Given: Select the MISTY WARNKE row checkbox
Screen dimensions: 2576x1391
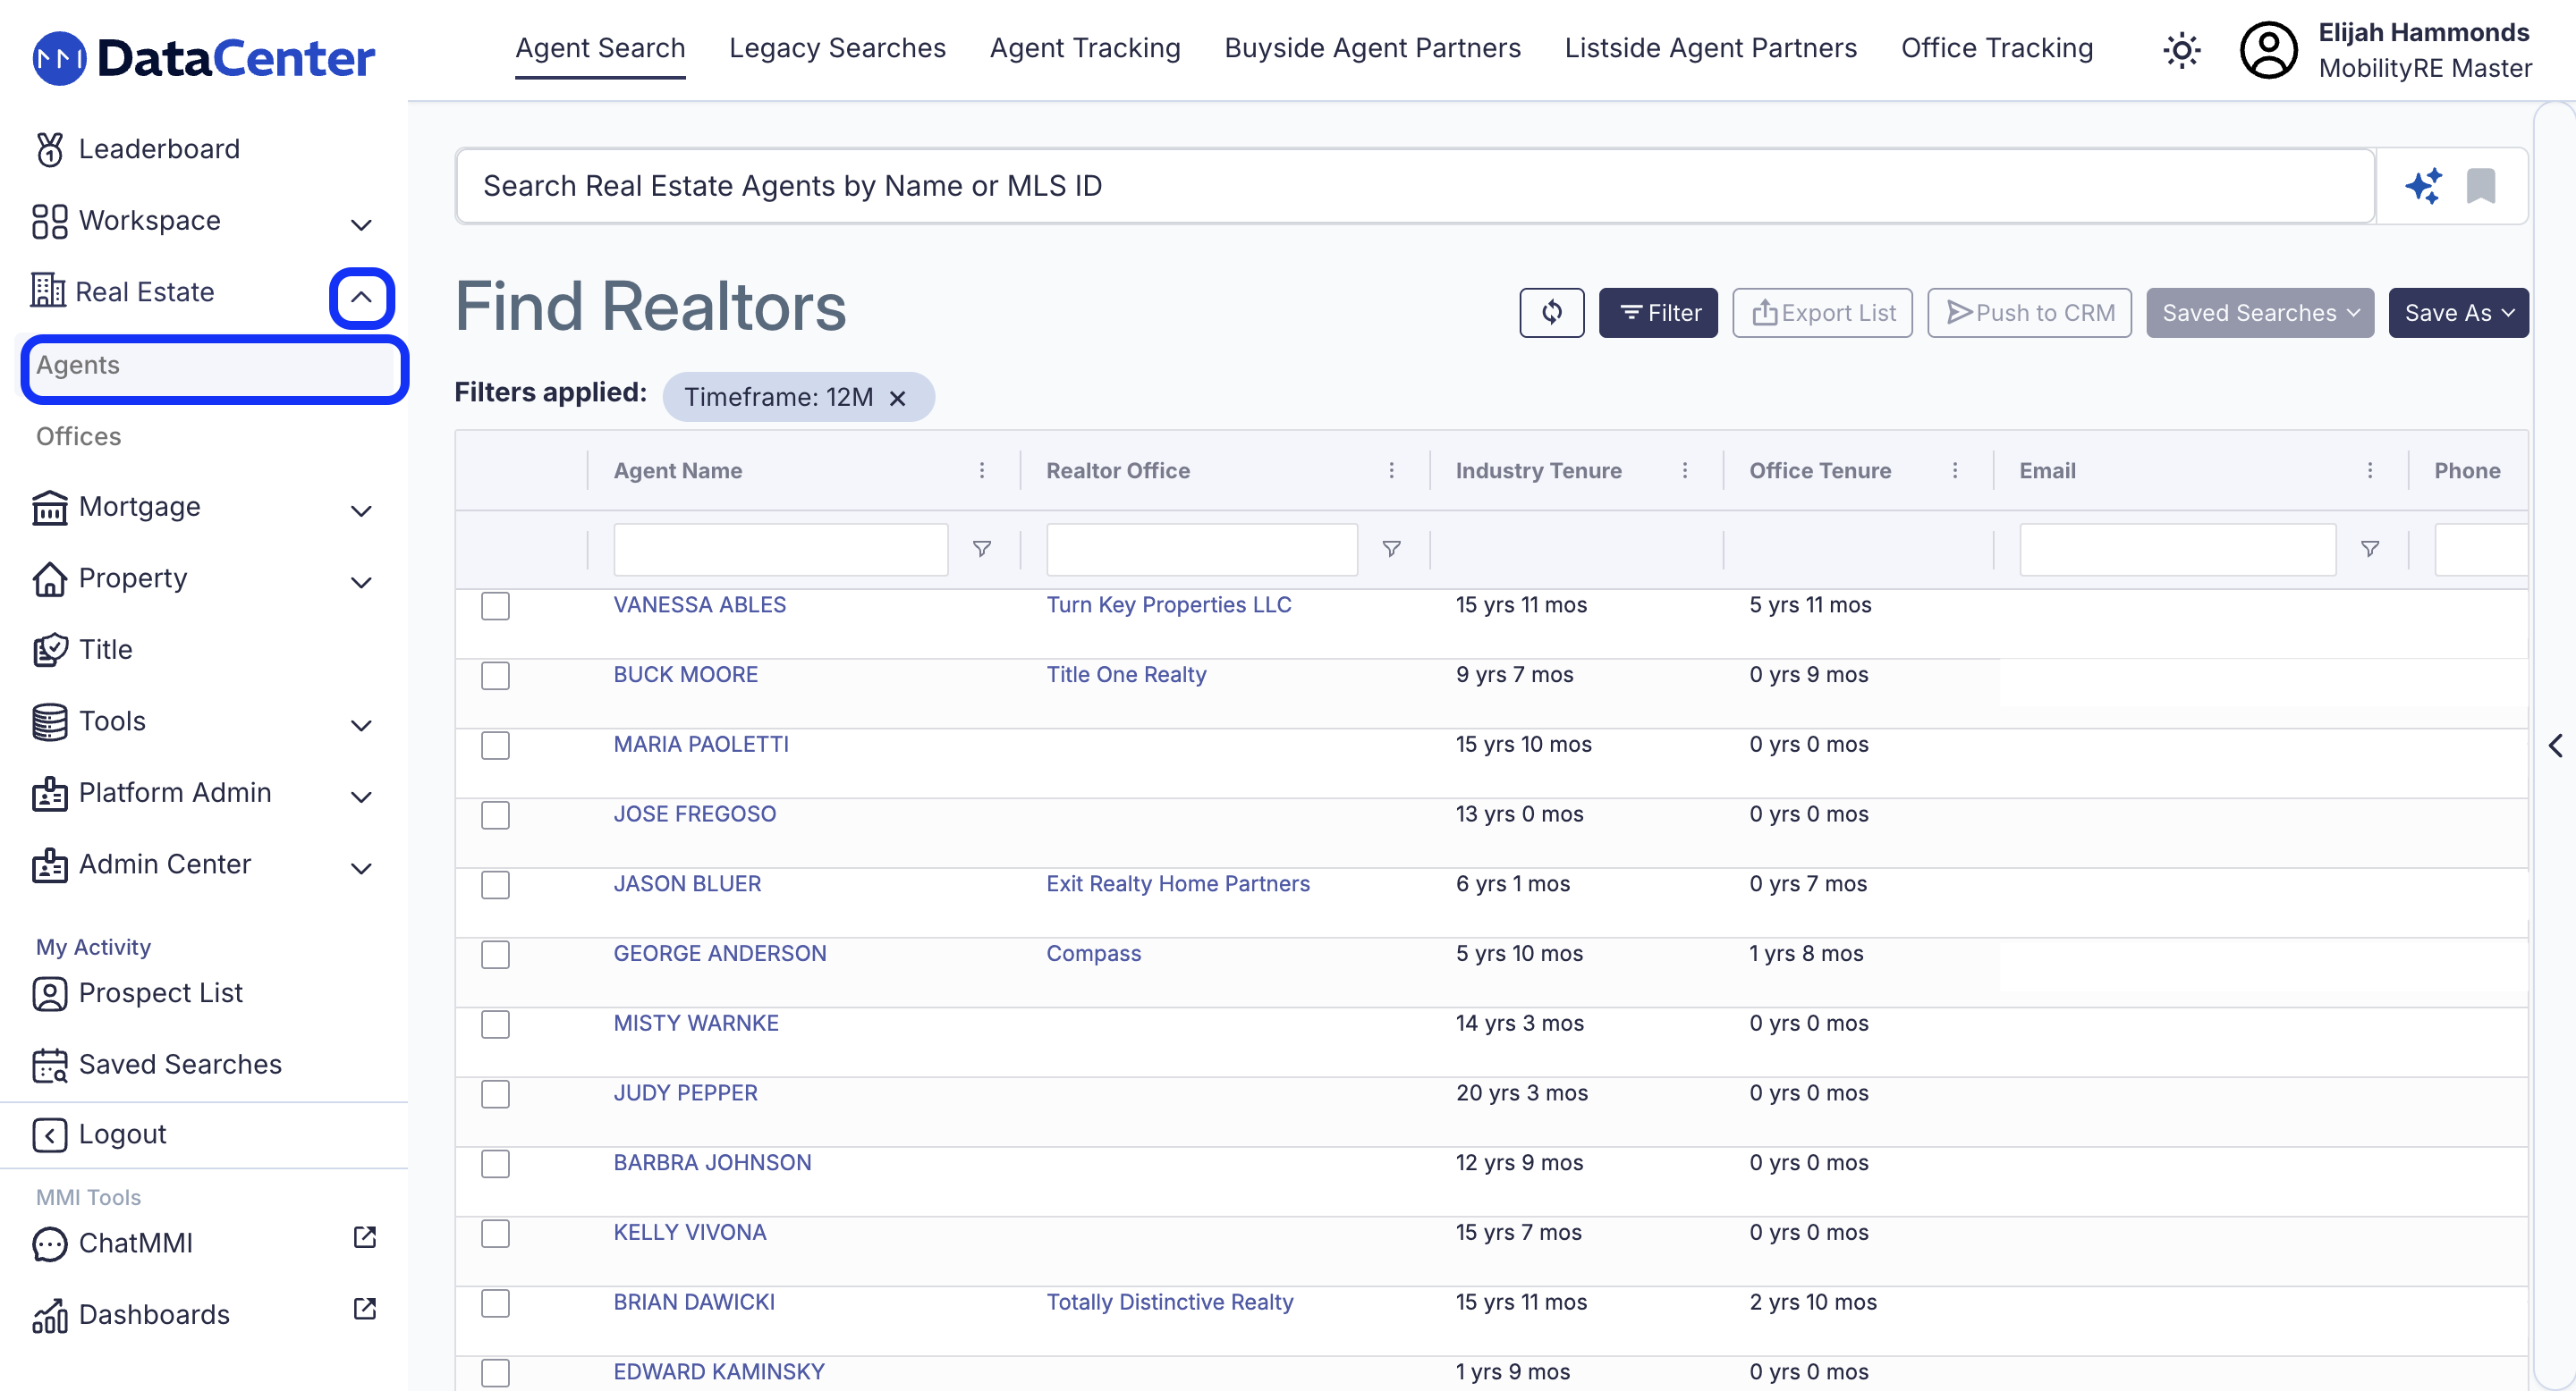Looking at the screenshot, I should pyautogui.click(x=495, y=1024).
